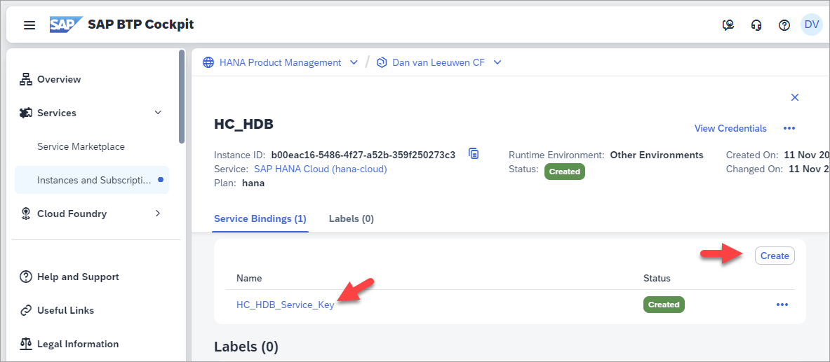Switch to Labels (0) tab
The height and width of the screenshot is (362, 830).
(352, 218)
